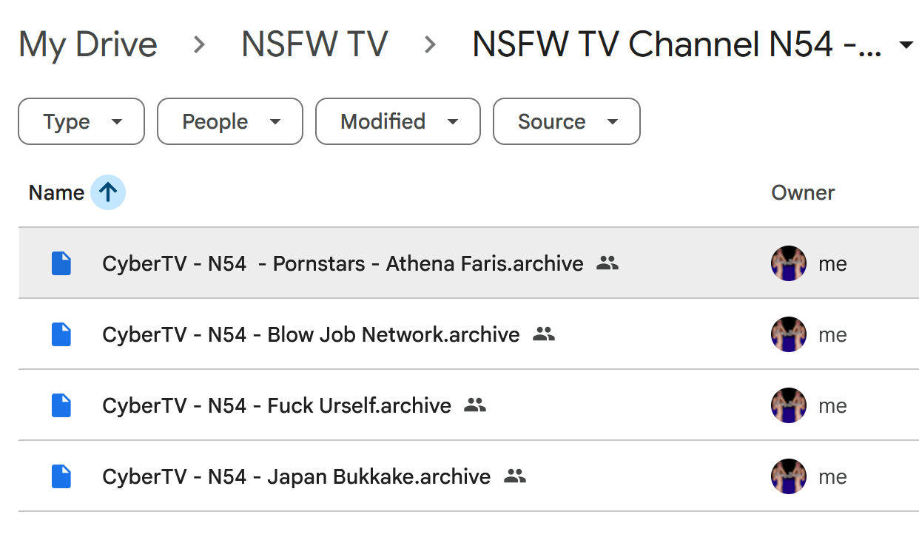Viewport: 919px width, 540px height.
Task: Open the Type filter dropdown
Action: point(81,121)
